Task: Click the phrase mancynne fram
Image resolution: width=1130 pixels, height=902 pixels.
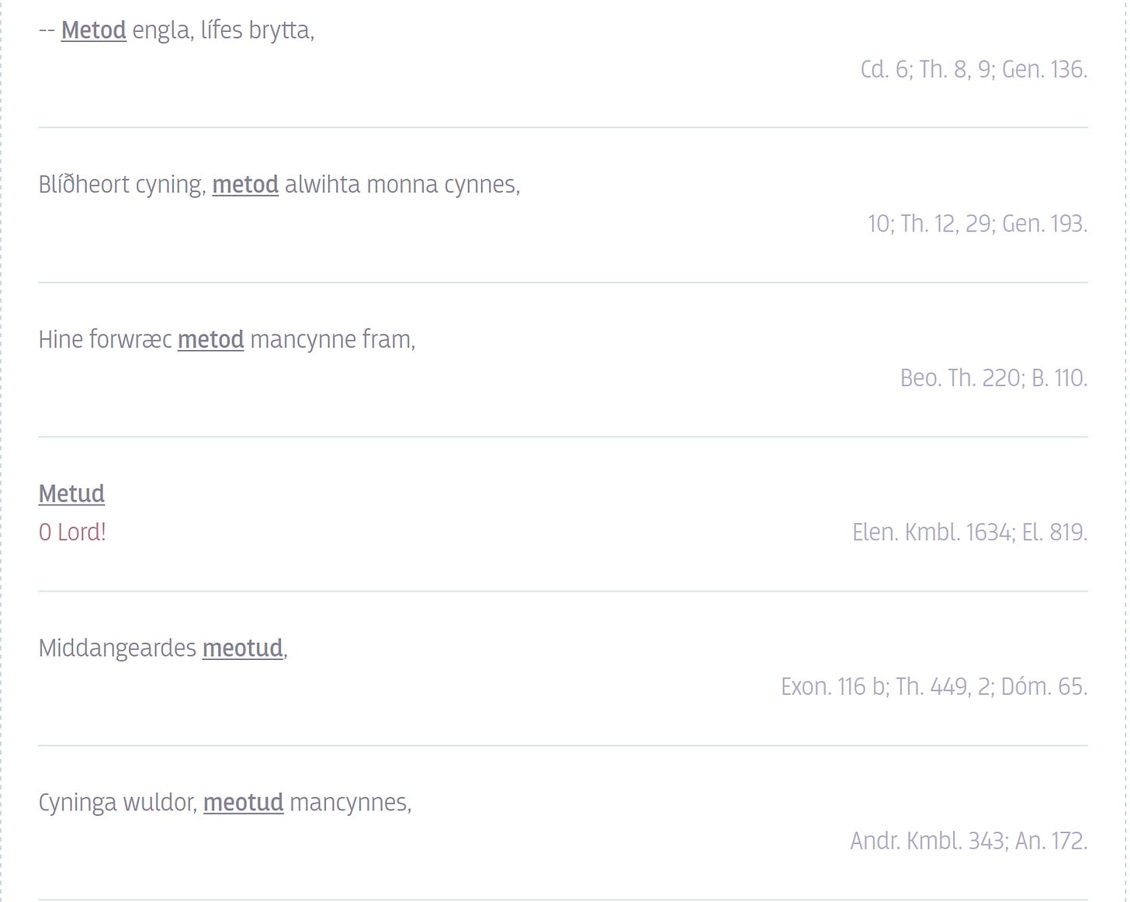Action: 333,339
